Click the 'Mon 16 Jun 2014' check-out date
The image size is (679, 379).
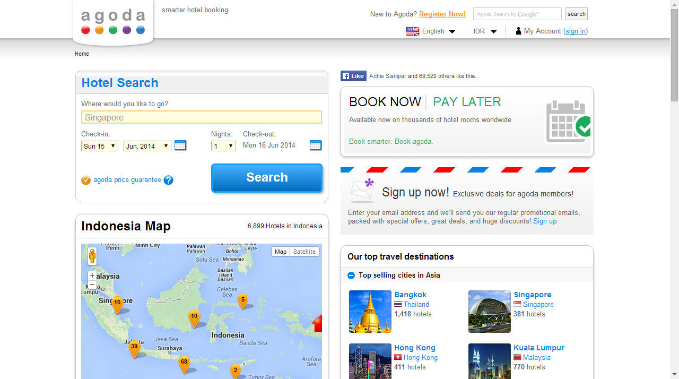[269, 145]
